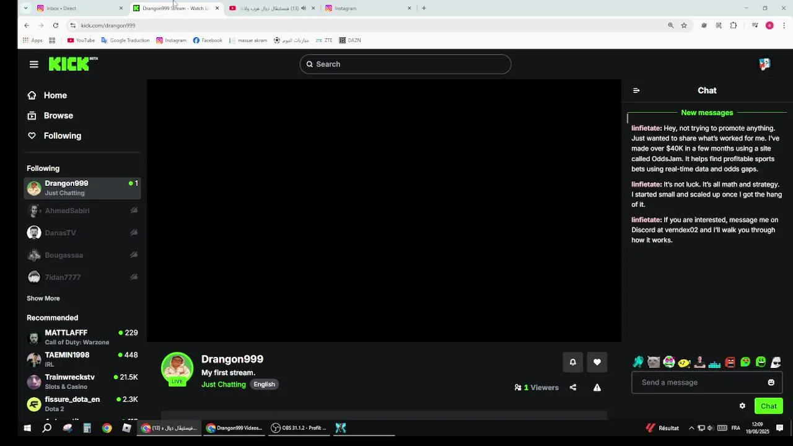This screenshot has height=446, width=793.
Task: Insert the sunglasses ghost emote
Action: tap(776, 362)
